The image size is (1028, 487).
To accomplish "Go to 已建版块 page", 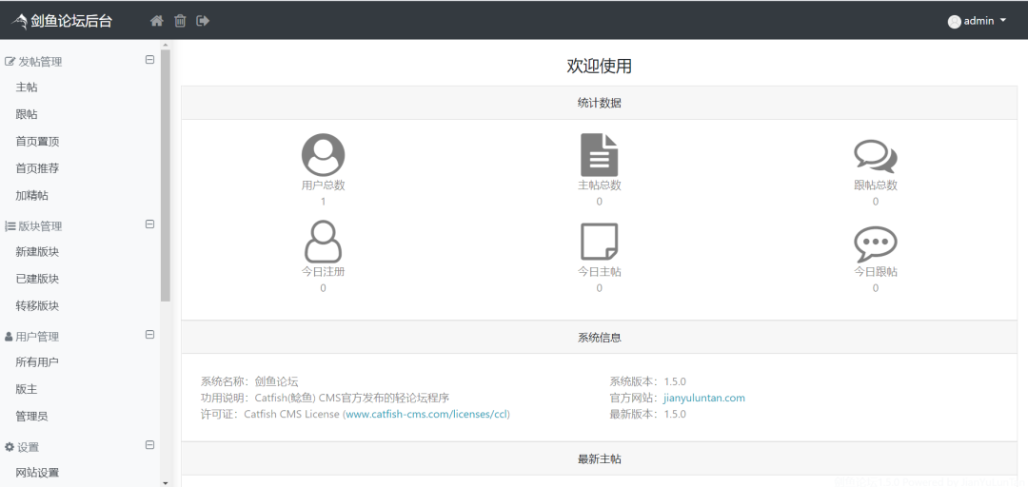I will tap(37, 279).
